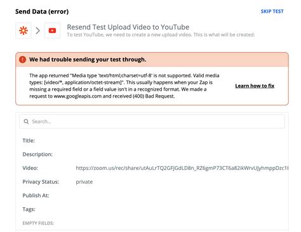Click the magnifier icon in search box
Image resolution: width=301 pixels, height=232 pixels.
point(26,122)
